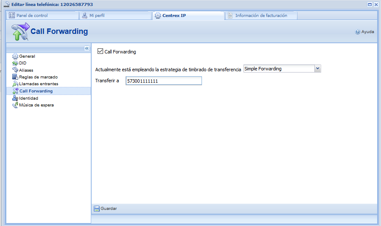Open General settings in sidebar
Viewport: 381px width, 226px height.
pyautogui.click(x=27, y=56)
